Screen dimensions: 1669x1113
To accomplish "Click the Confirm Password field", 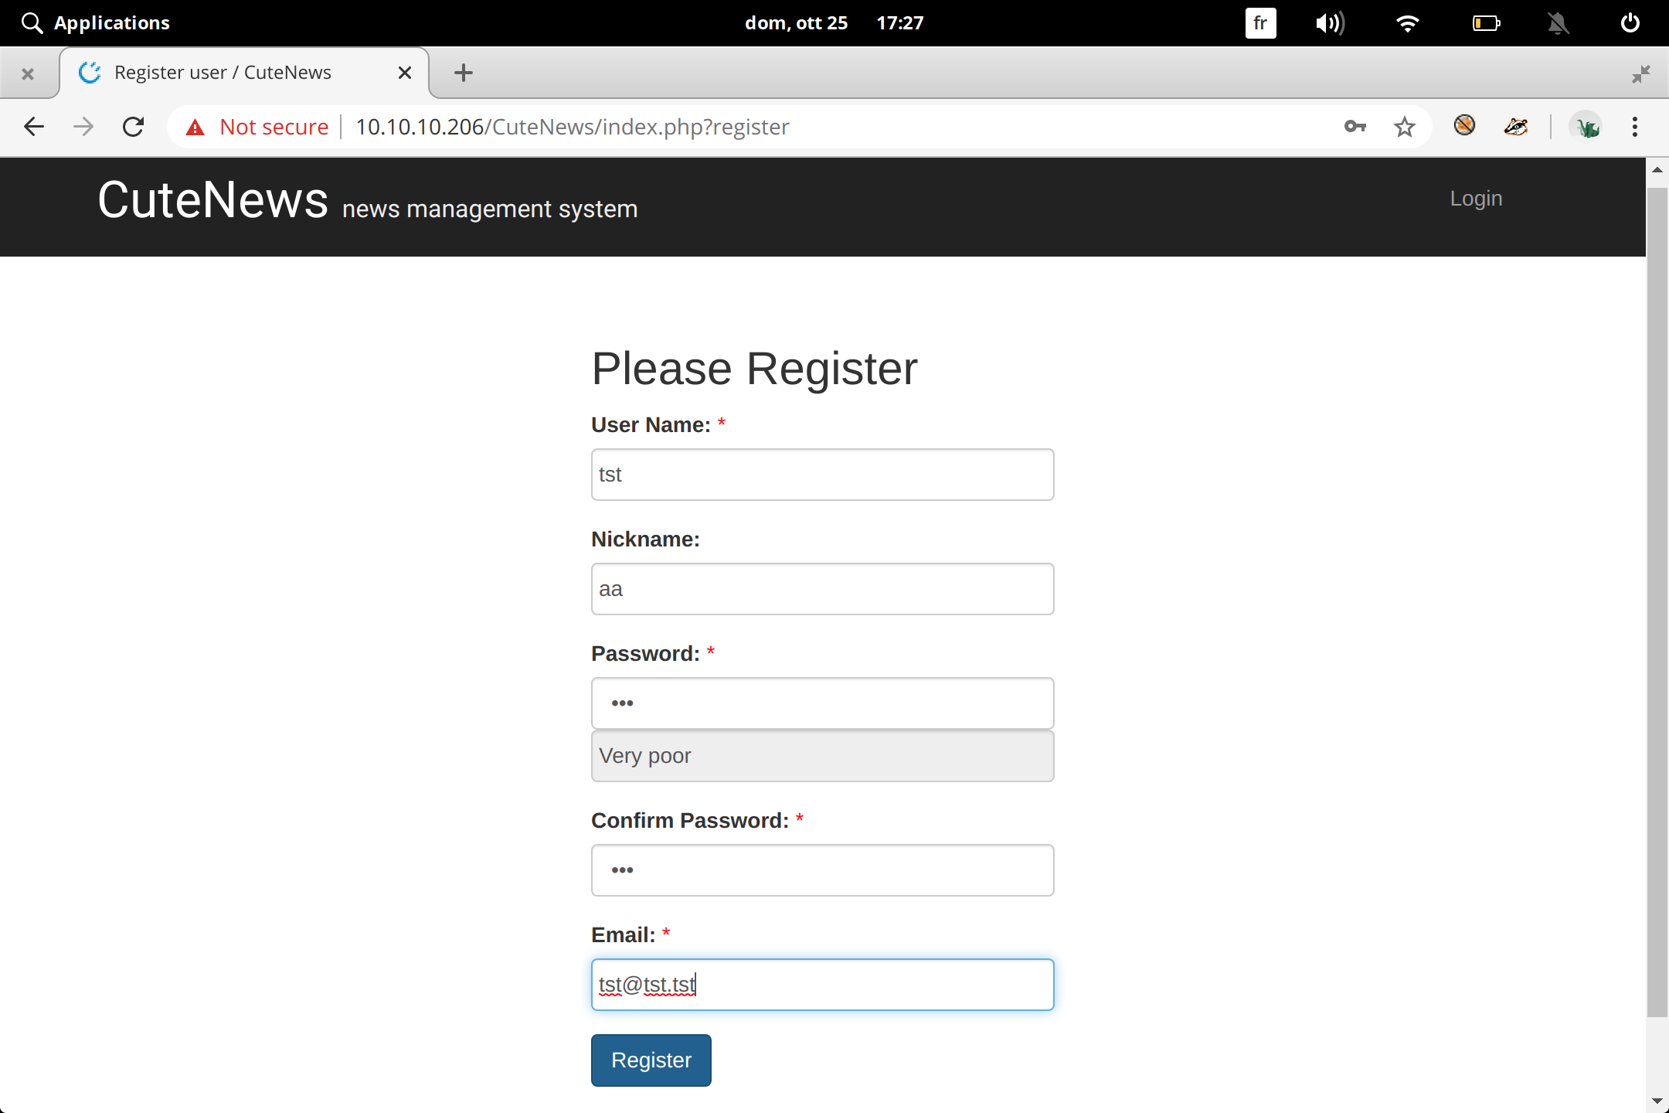I will (x=821, y=870).
